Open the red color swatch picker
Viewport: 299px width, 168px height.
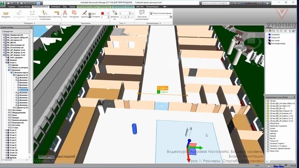point(103,14)
